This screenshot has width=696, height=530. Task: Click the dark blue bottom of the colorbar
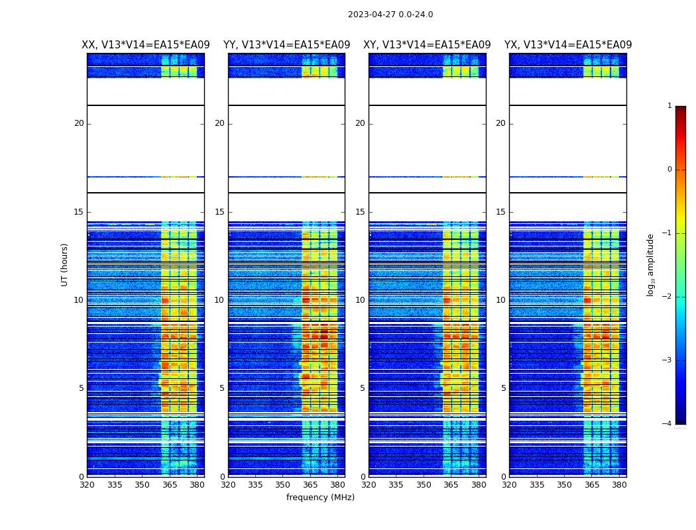[x=680, y=419]
